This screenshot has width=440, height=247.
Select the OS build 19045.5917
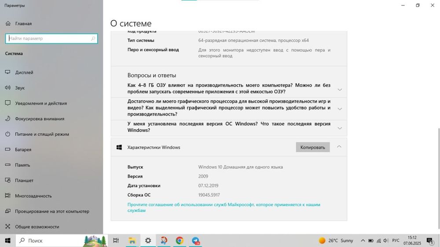[209, 195]
